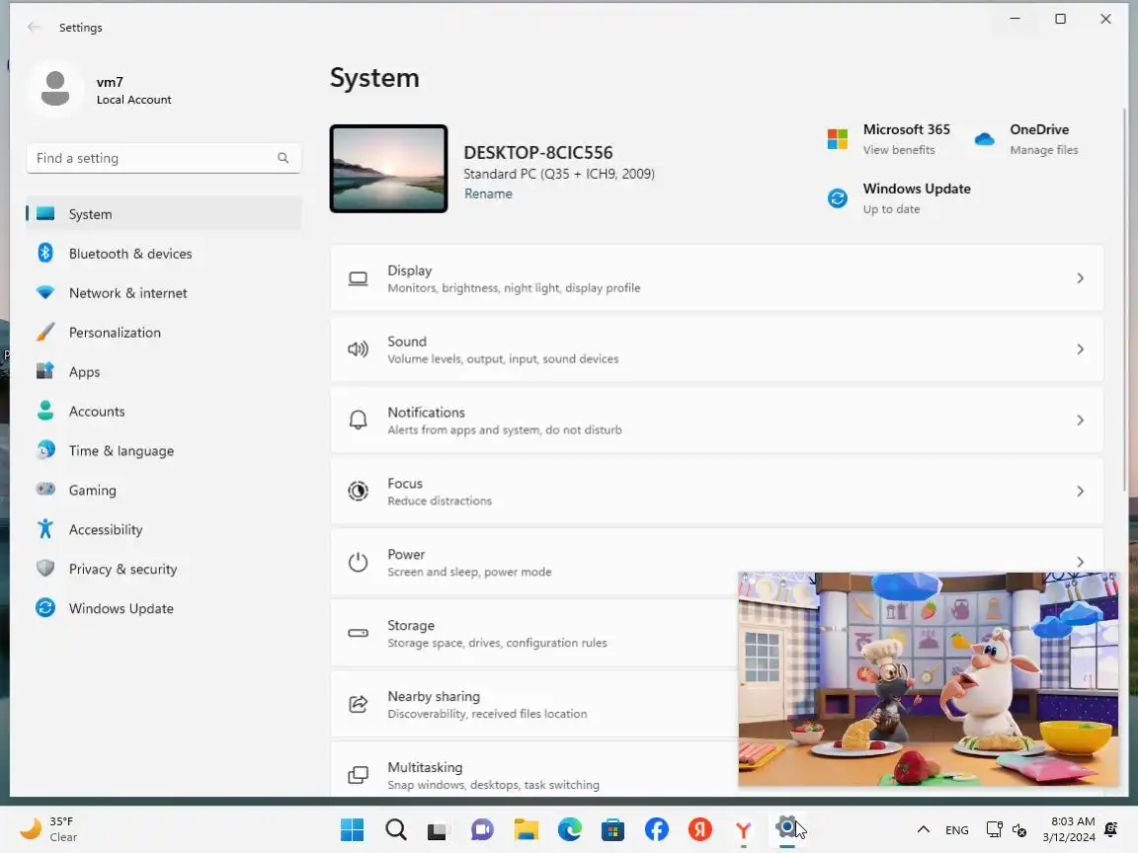Viewport: 1138px width, 853px height.
Task: Open the Chat app on the taskbar
Action: pyautogui.click(x=482, y=829)
